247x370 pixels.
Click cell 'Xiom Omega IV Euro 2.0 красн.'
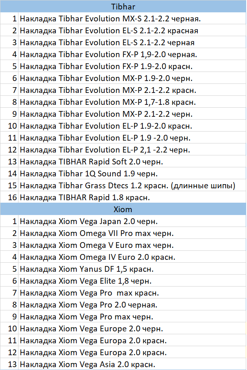132,257
